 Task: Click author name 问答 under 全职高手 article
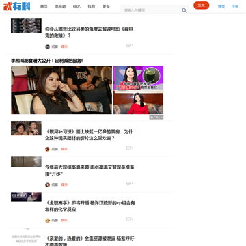55,221
